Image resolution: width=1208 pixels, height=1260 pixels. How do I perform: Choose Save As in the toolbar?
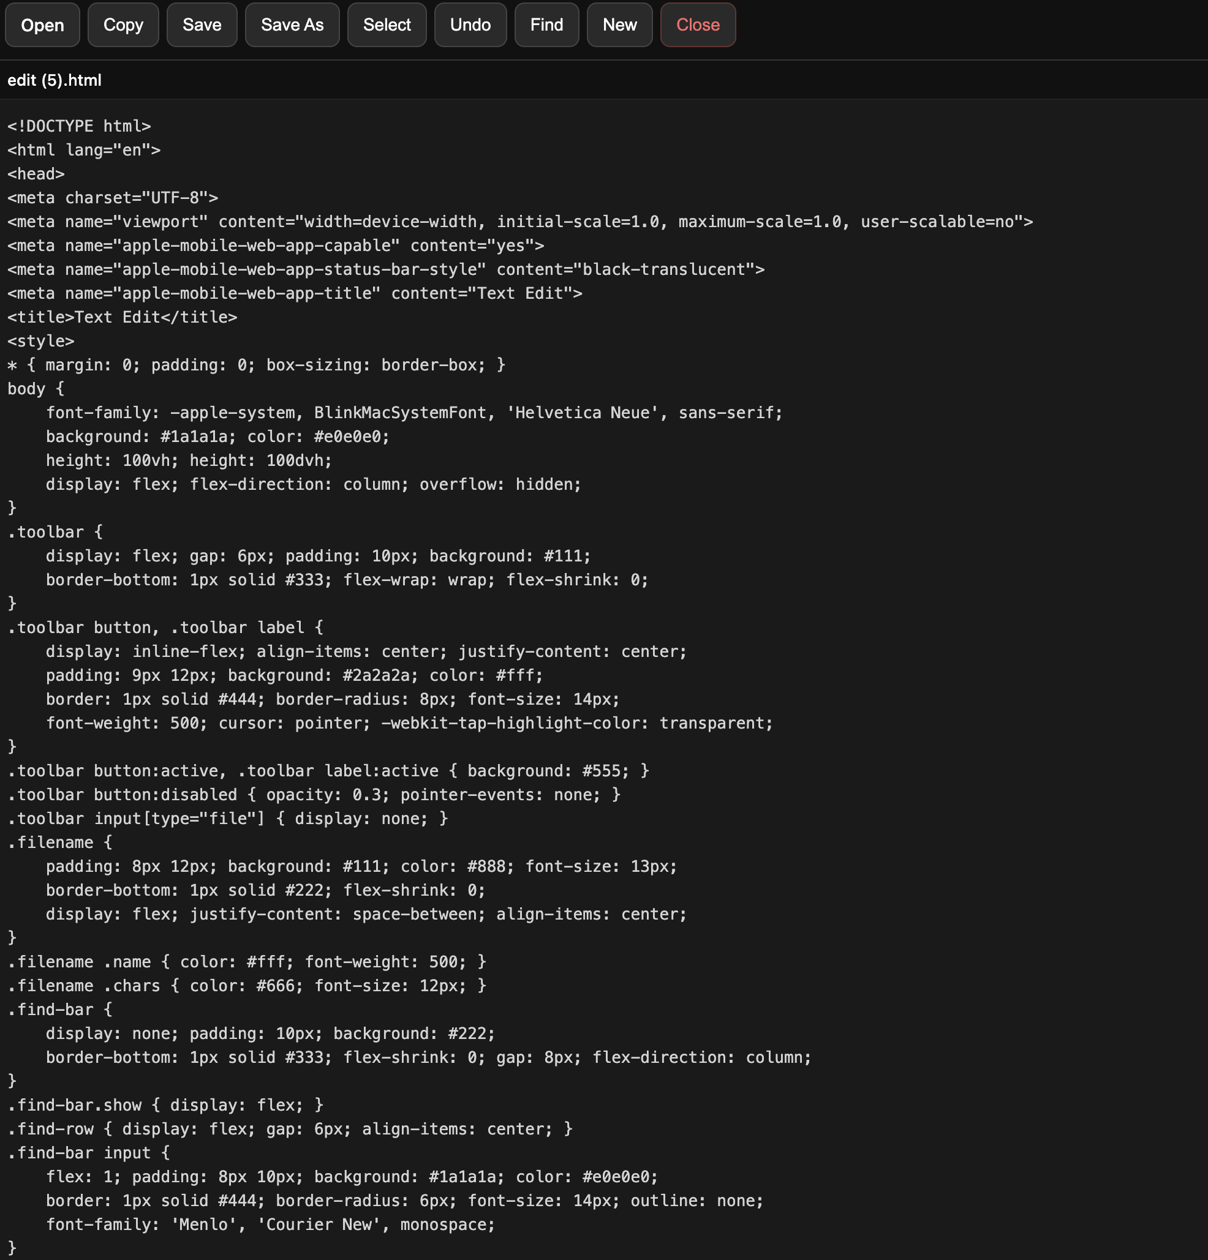(x=292, y=25)
